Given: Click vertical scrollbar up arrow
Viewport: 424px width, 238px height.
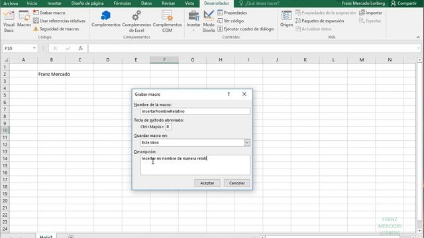Looking at the screenshot, I should coord(419,60).
